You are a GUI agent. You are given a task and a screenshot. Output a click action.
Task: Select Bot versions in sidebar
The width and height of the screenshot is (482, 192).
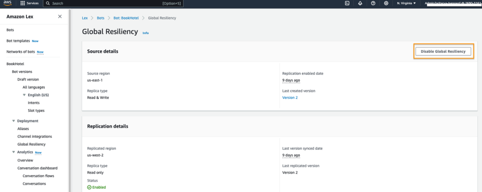click(x=21, y=72)
